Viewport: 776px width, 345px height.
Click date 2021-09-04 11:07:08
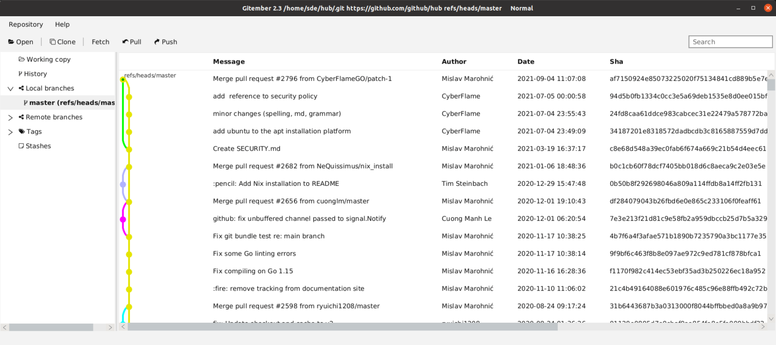click(x=551, y=79)
